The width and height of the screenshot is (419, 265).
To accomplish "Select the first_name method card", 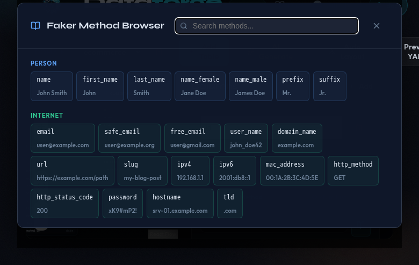I will [x=100, y=87].
